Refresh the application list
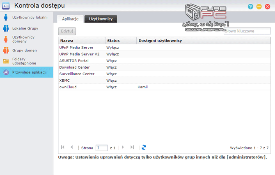The height and width of the screenshot is (175, 275). [x=144, y=147]
